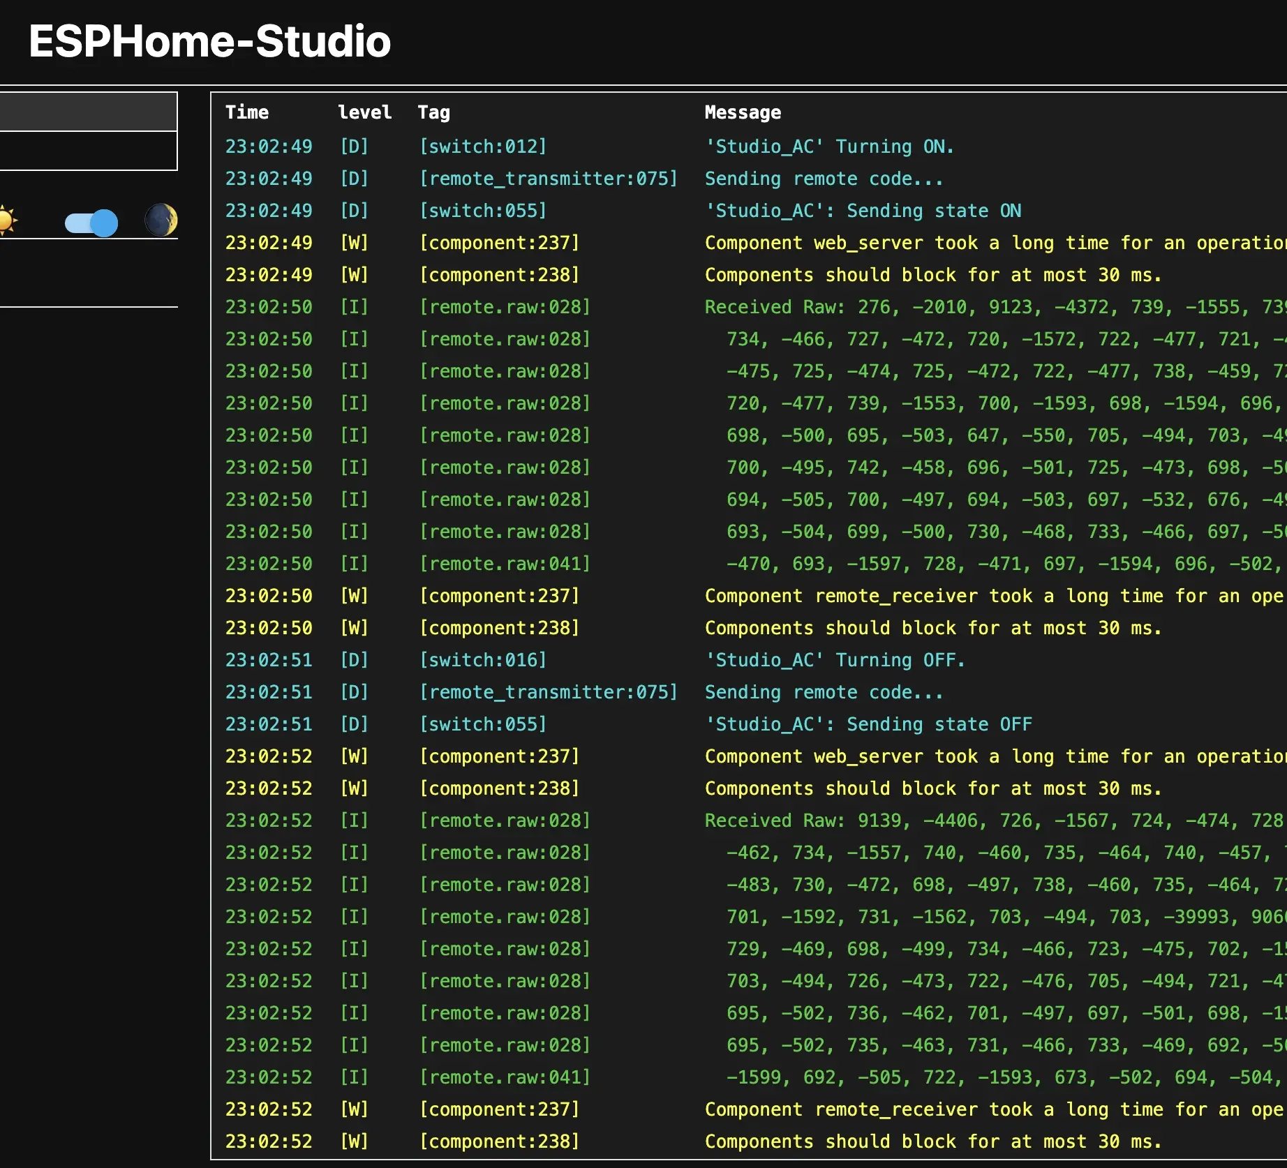Viewport: 1287px width, 1168px height.
Task: Click the [switch:012] tag
Action: pyautogui.click(x=483, y=147)
